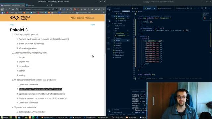
Task: Open VS Code settings gear at bottom
Action: click(x=109, y=111)
